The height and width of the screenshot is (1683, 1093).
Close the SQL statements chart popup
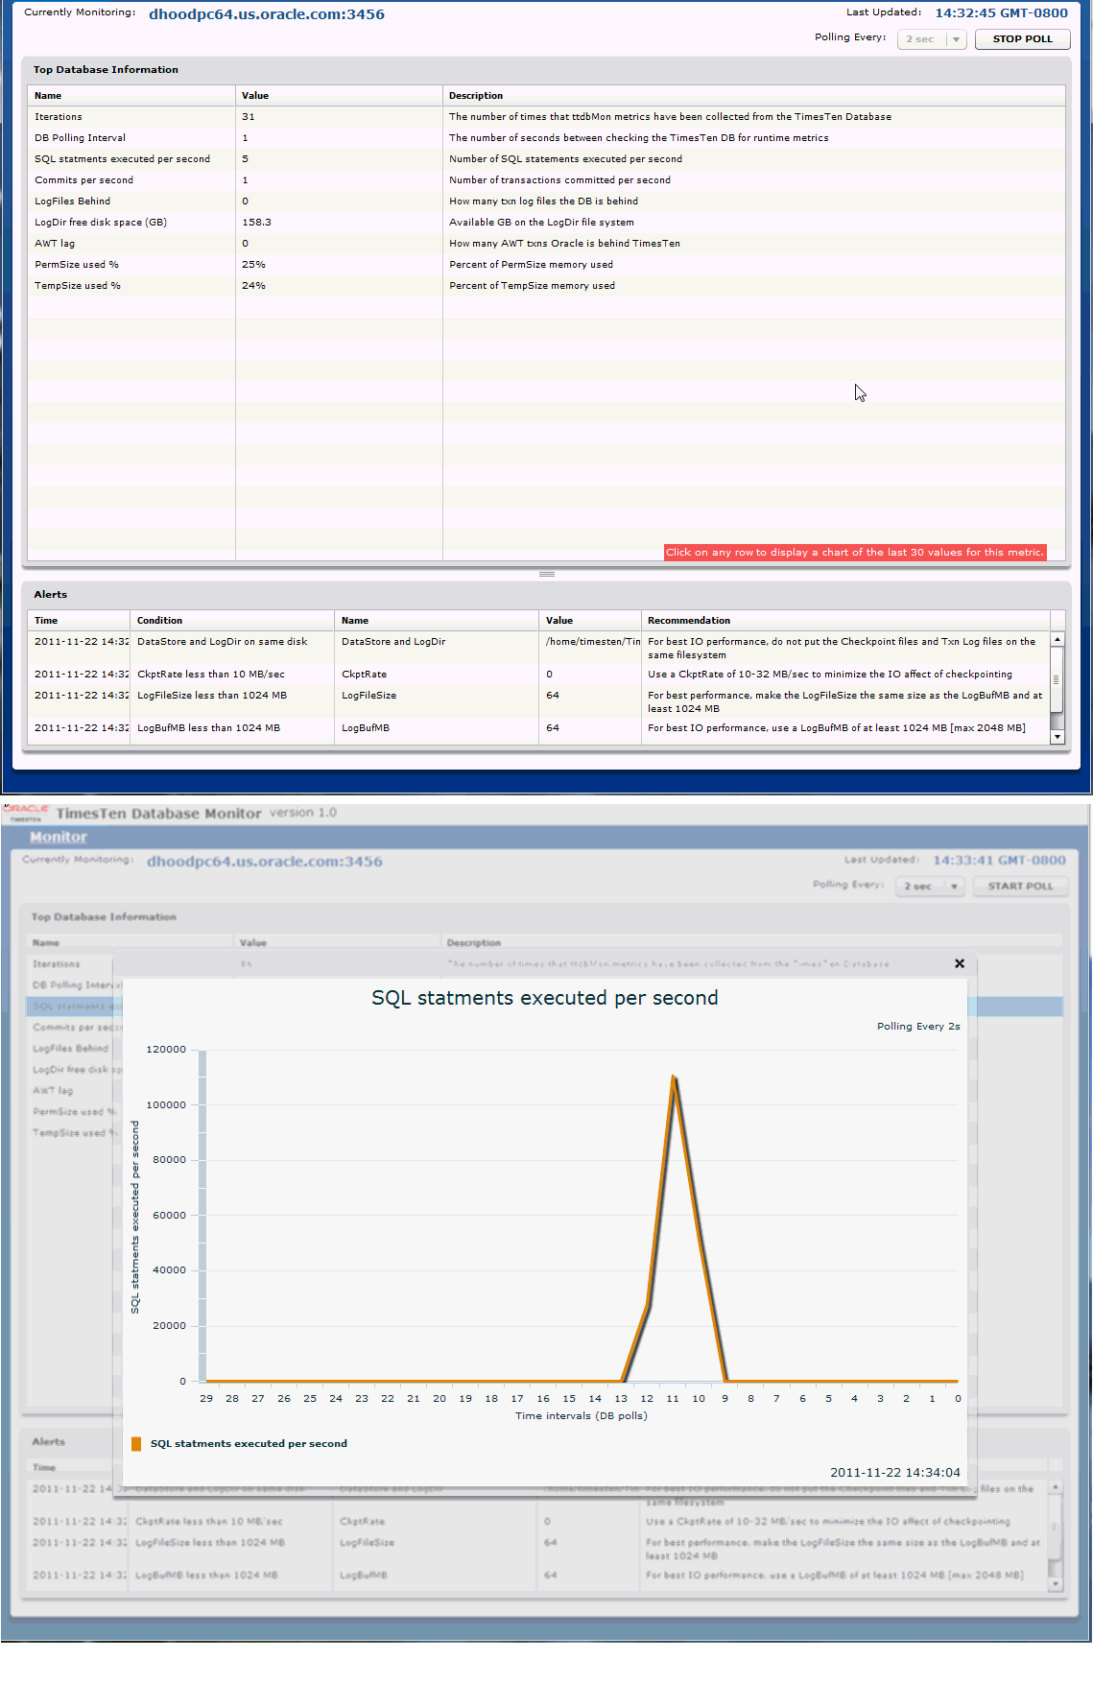[x=959, y=963]
